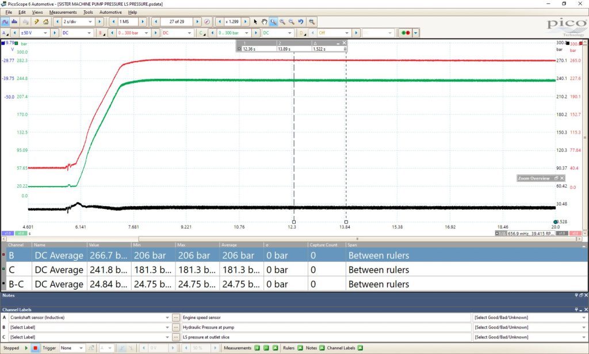The height and width of the screenshot is (354, 589).
Task: Open the signal generator red-green button
Action: pyautogui.click(x=406, y=33)
